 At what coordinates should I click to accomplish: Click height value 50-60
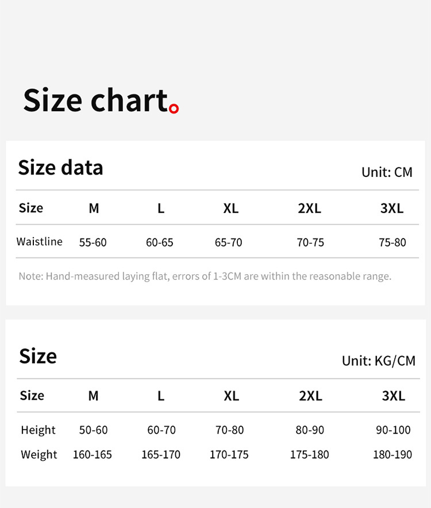click(93, 430)
